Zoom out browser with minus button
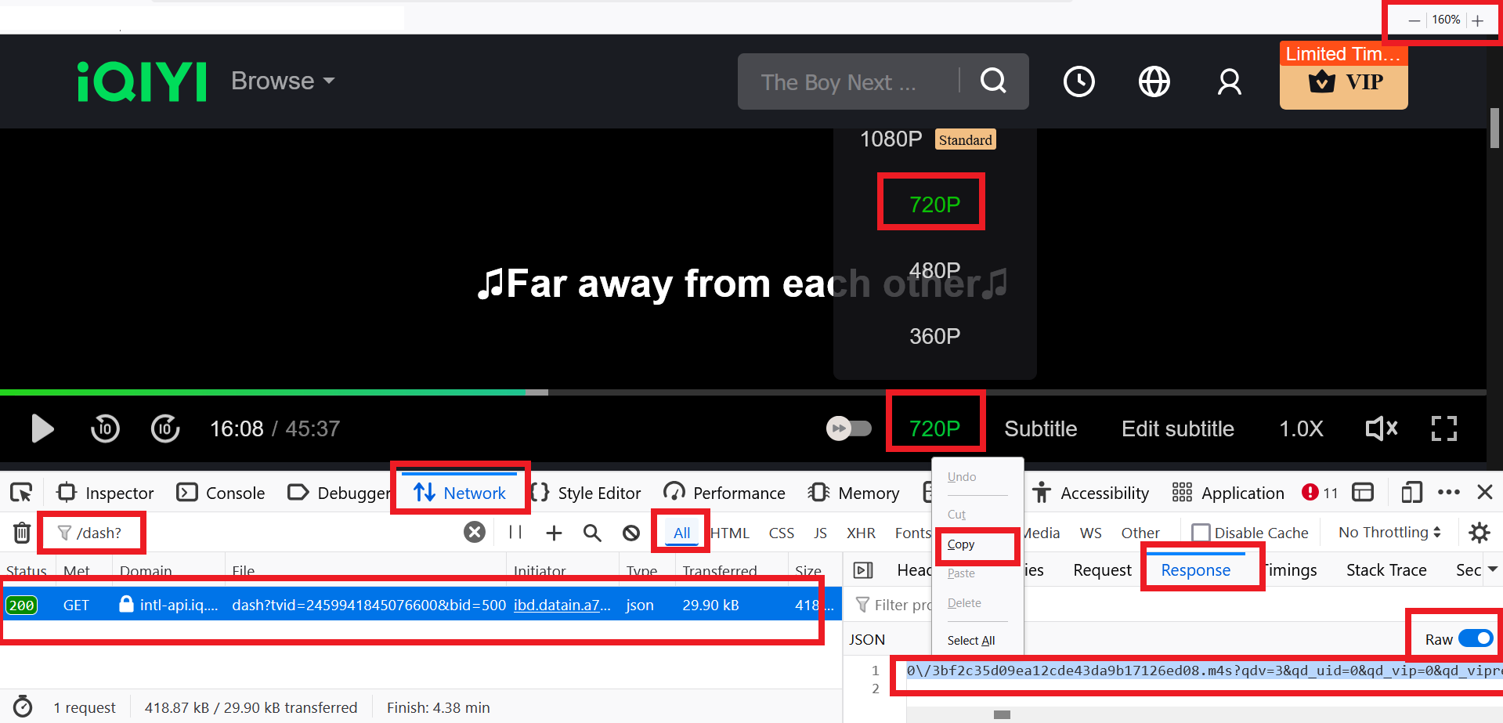1503x723 pixels. click(x=1414, y=20)
